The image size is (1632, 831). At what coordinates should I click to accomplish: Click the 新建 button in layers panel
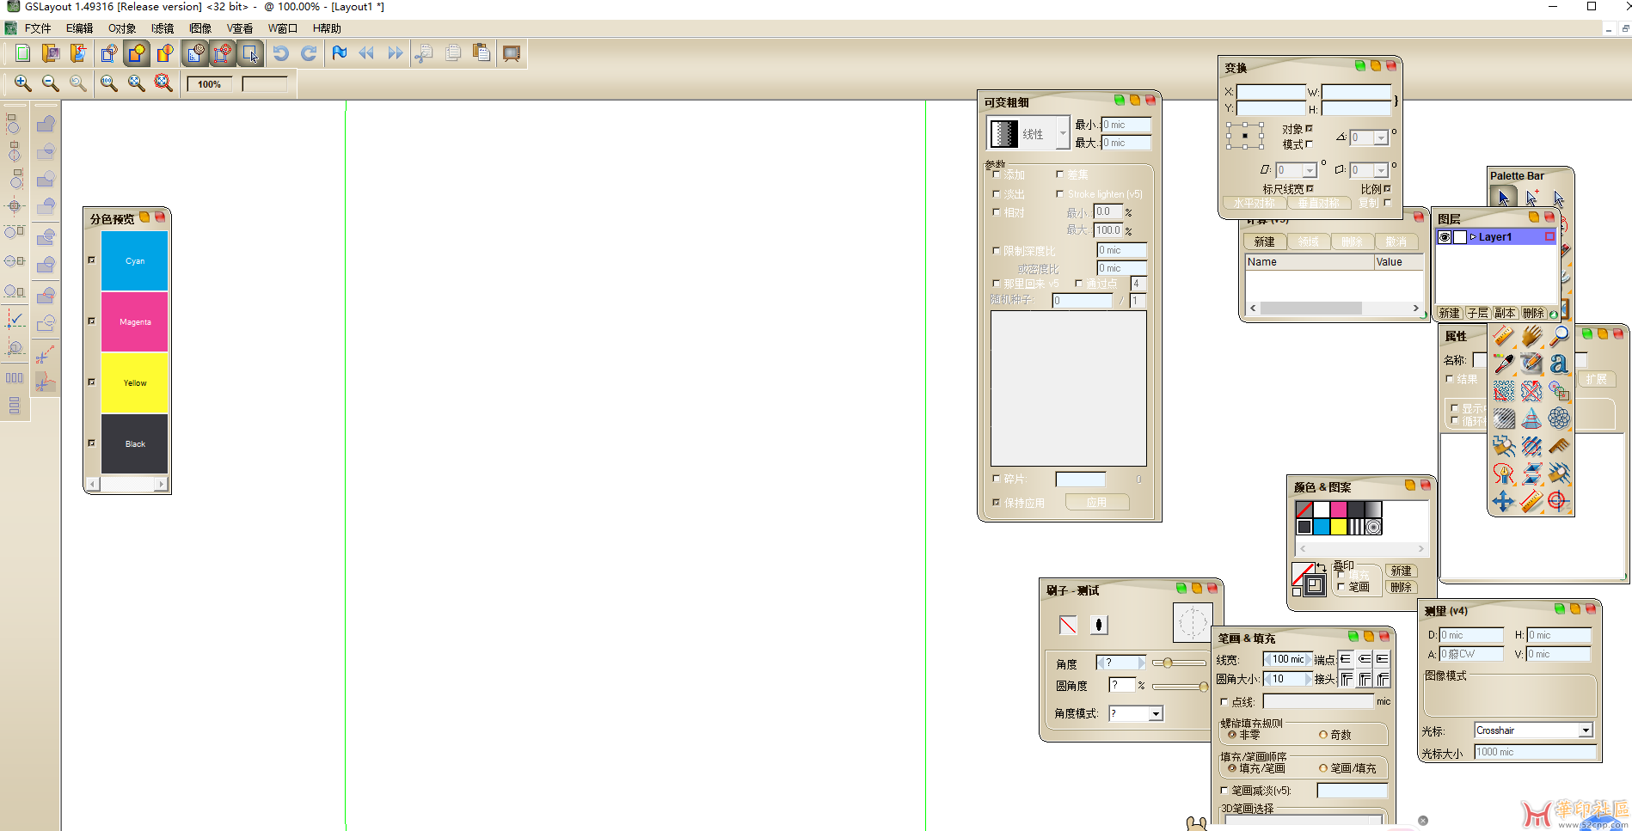click(x=1450, y=313)
